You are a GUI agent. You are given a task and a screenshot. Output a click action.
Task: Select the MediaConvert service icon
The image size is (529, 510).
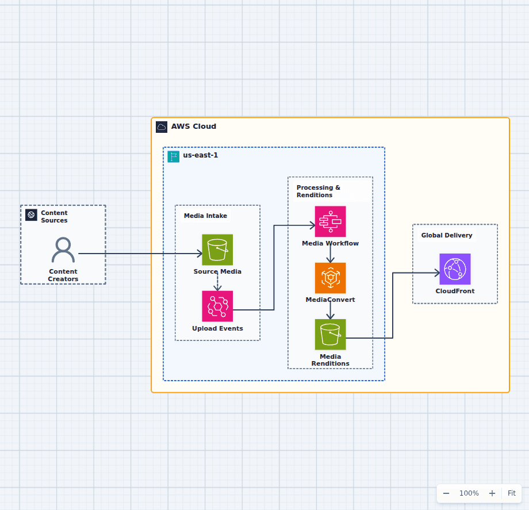(x=330, y=278)
